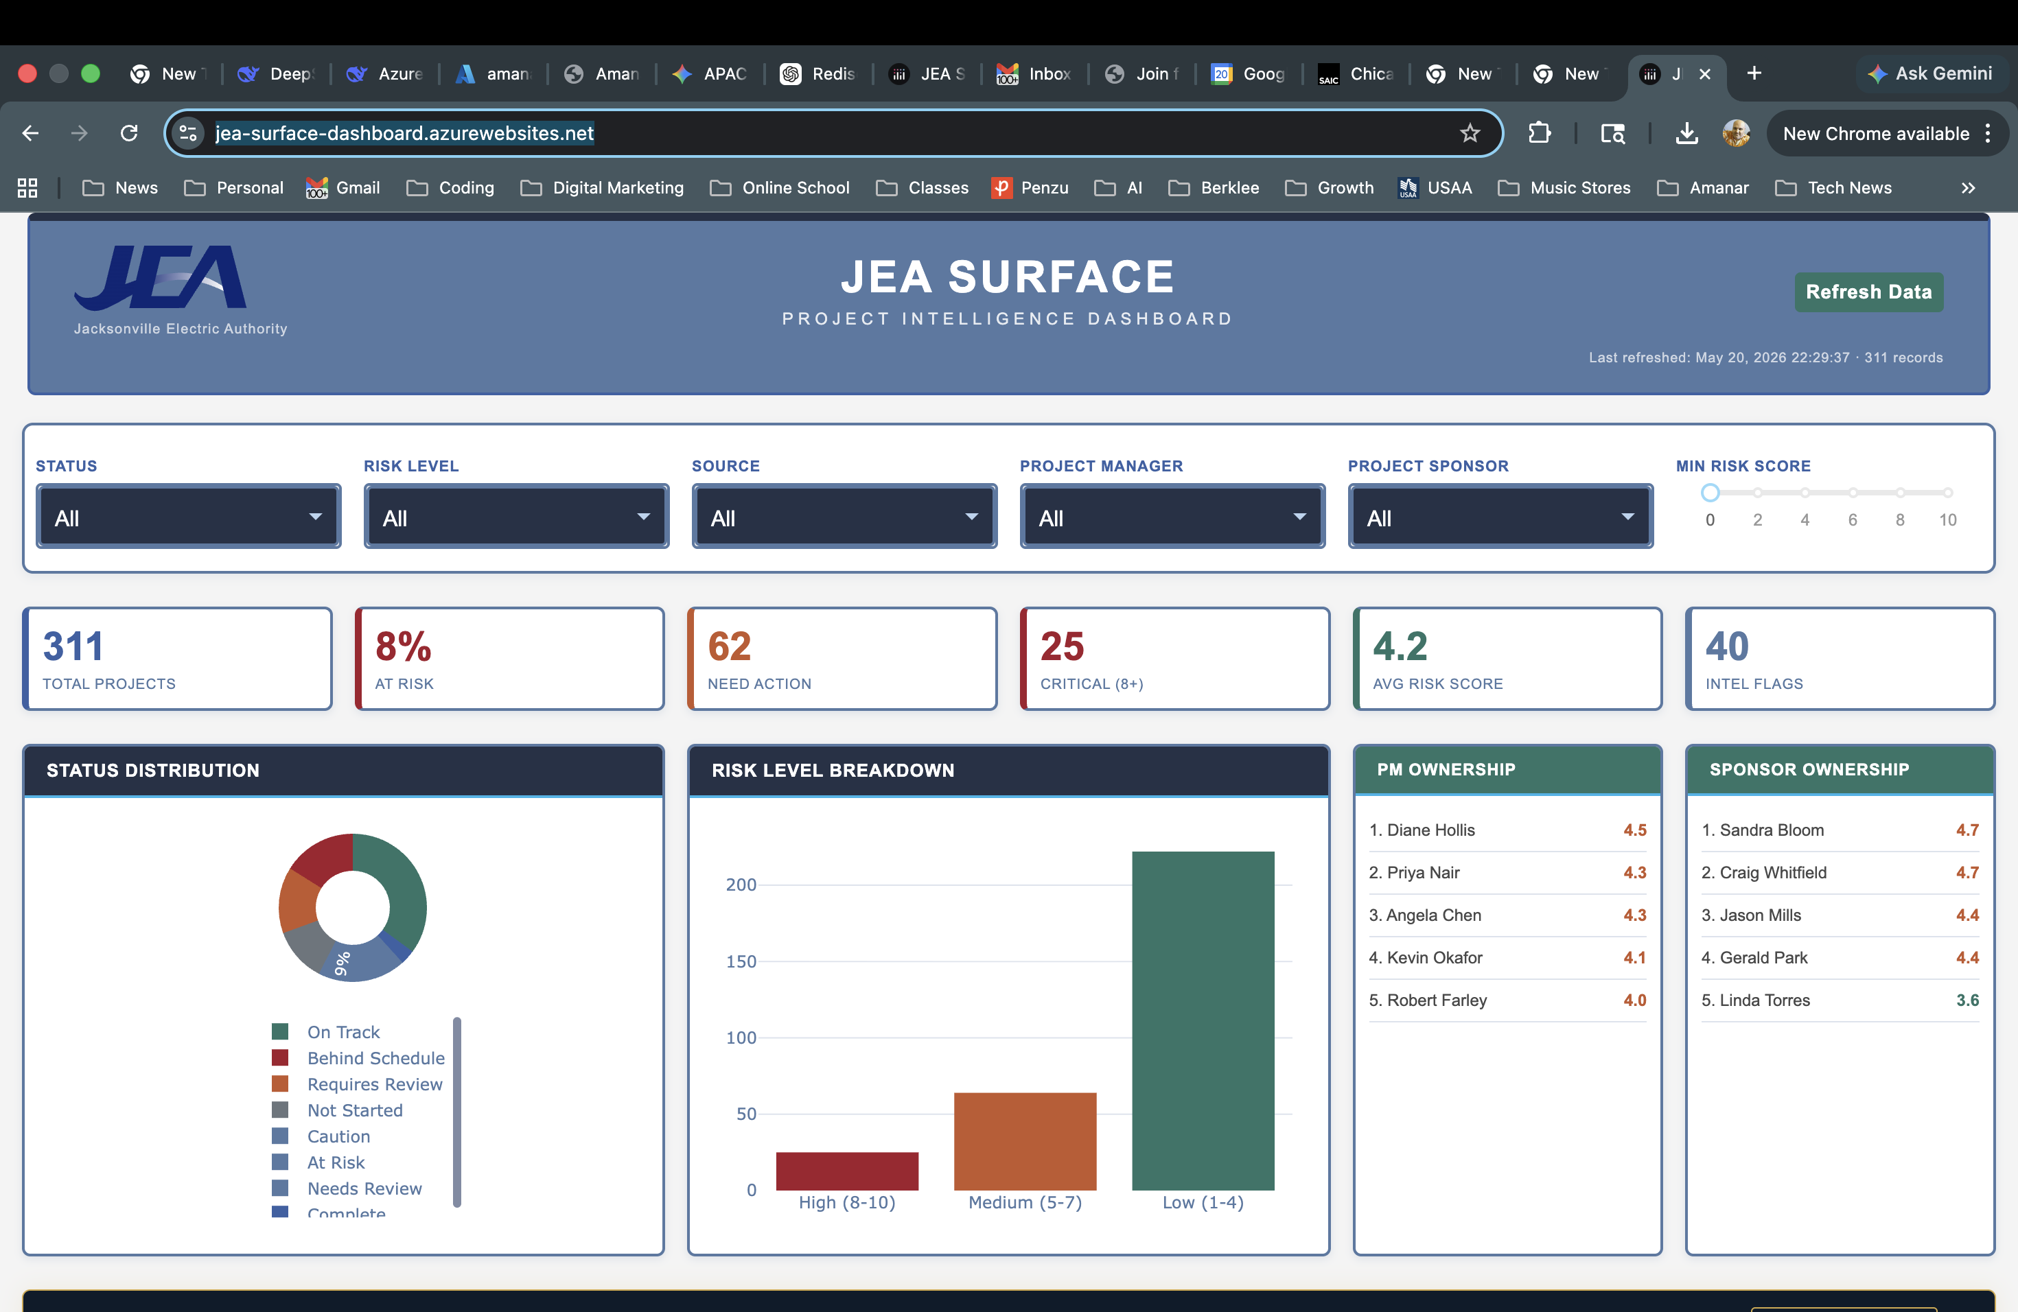2018x1312 pixels.
Task: Open the Apps grid in bookmarks bar
Action: 27,187
